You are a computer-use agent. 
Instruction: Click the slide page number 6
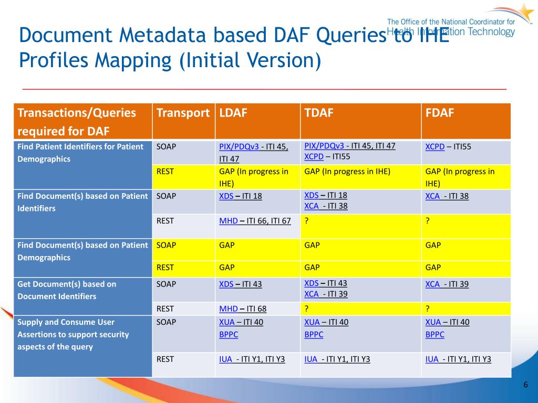525,385
